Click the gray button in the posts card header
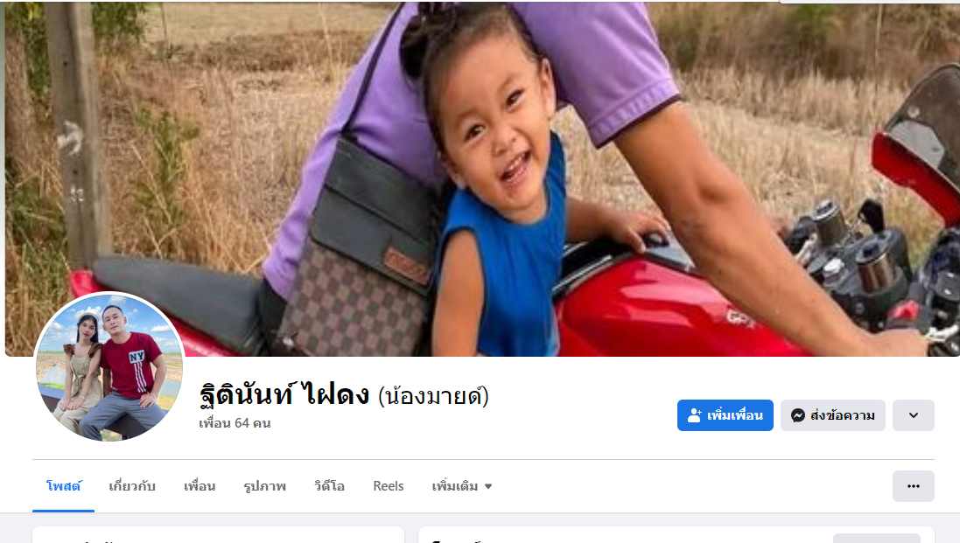The width and height of the screenshot is (960, 543). [876, 538]
